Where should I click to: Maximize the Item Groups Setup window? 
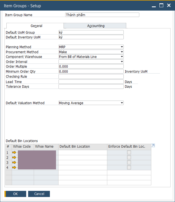pyautogui.click(x=161, y=5)
